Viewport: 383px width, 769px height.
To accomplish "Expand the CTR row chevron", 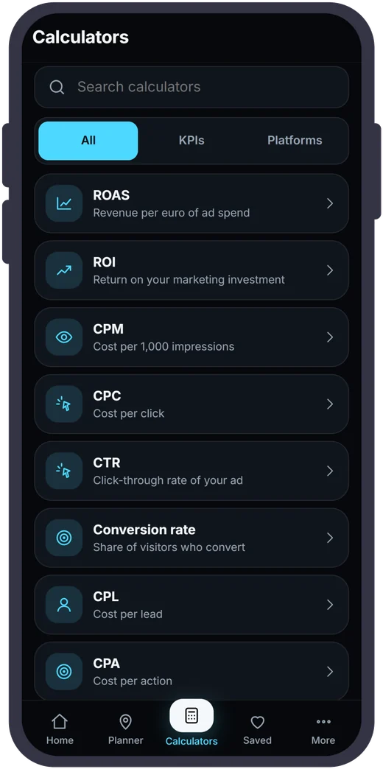I will tap(330, 471).
